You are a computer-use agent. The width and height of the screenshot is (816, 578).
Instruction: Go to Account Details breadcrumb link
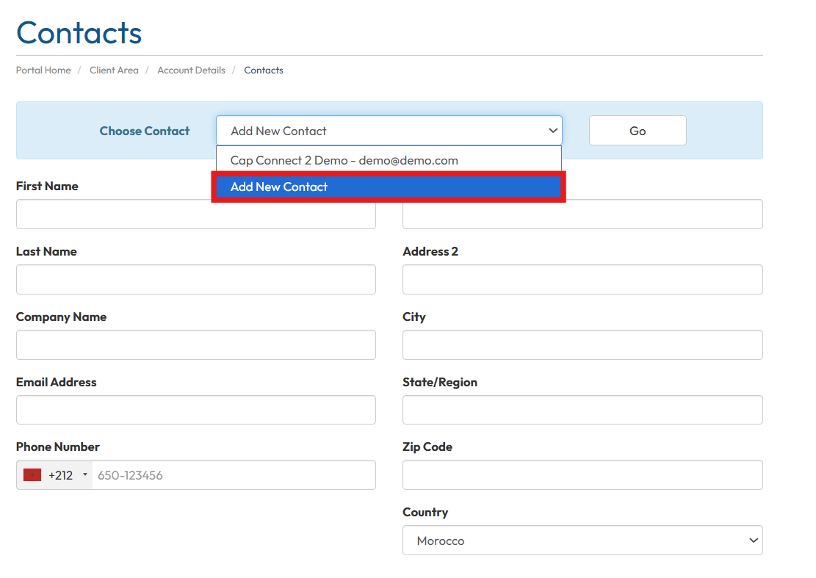pos(191,71)
